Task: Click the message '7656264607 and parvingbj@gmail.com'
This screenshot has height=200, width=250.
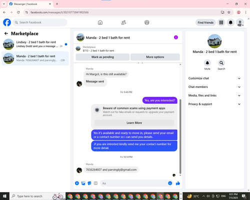Action: 111,169
